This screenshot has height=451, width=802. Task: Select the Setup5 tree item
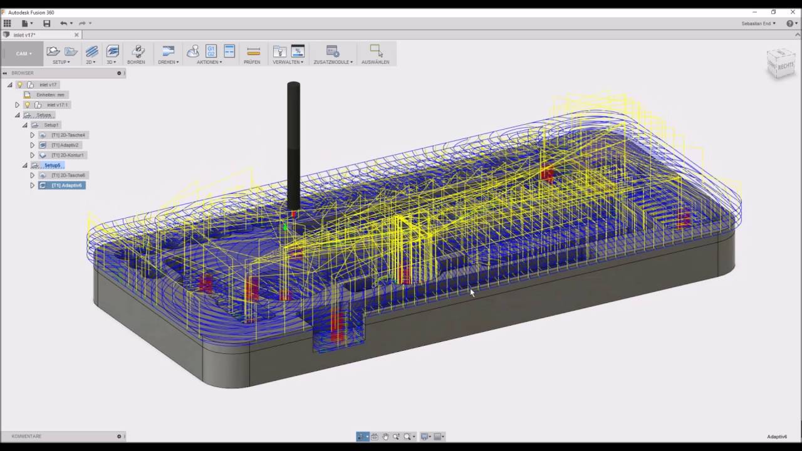(x=52, y=165)
